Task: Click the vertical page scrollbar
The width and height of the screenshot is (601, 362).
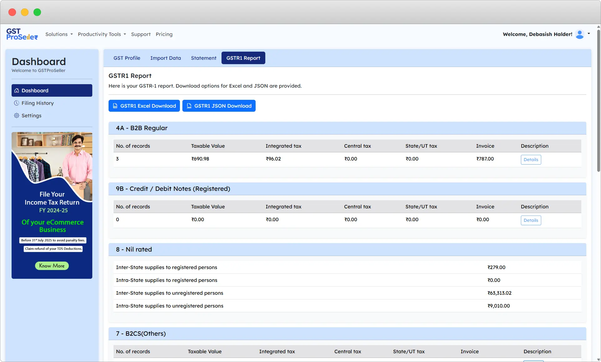Action: tap(598, 100)
